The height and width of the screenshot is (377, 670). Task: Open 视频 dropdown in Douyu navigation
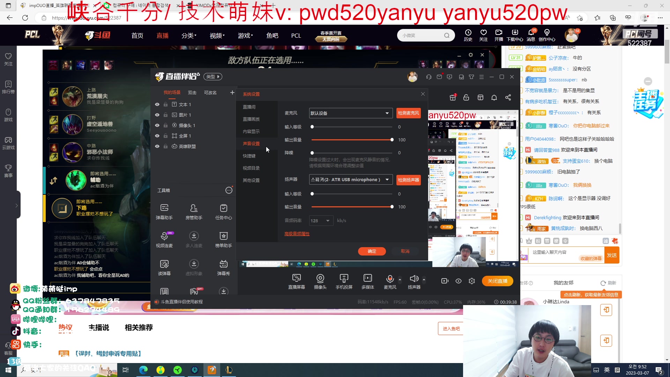click(217, 36)
